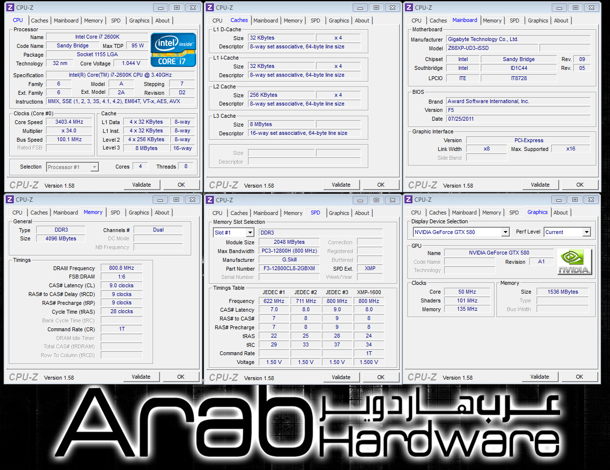Click CPU-Z title icon in the Graphics tab window
The image size is (610, 470).
408,199
